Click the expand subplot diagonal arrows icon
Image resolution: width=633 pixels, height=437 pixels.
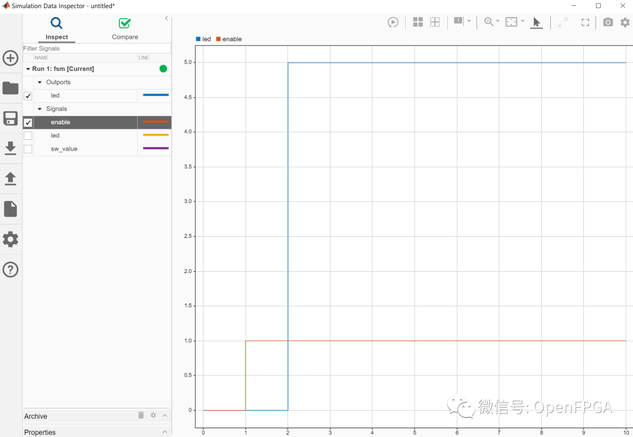563,23
